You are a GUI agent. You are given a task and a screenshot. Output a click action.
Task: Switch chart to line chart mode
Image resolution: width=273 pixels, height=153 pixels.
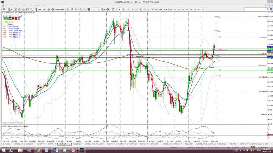(x=76, y=9)
